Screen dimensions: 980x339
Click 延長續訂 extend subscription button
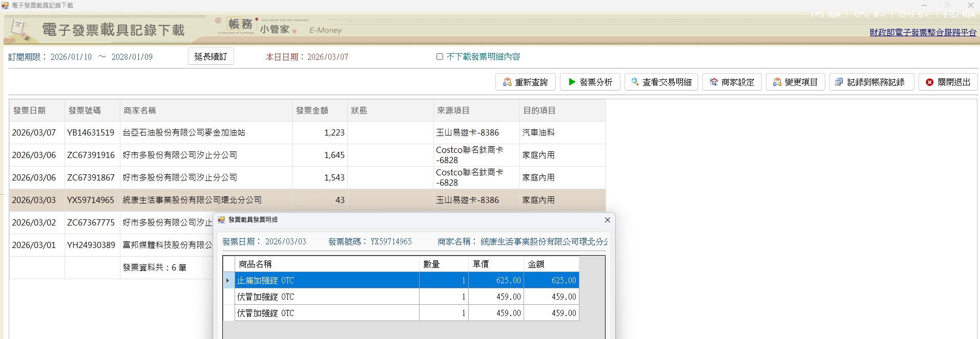211,57
